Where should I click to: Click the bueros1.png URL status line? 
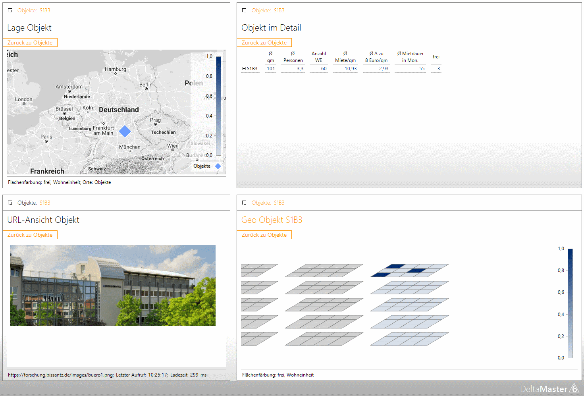(107, 375)
